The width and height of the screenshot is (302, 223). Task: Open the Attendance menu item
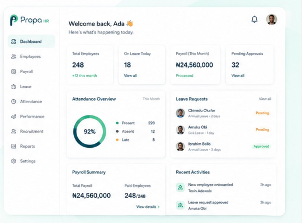(x=31, y=102)
